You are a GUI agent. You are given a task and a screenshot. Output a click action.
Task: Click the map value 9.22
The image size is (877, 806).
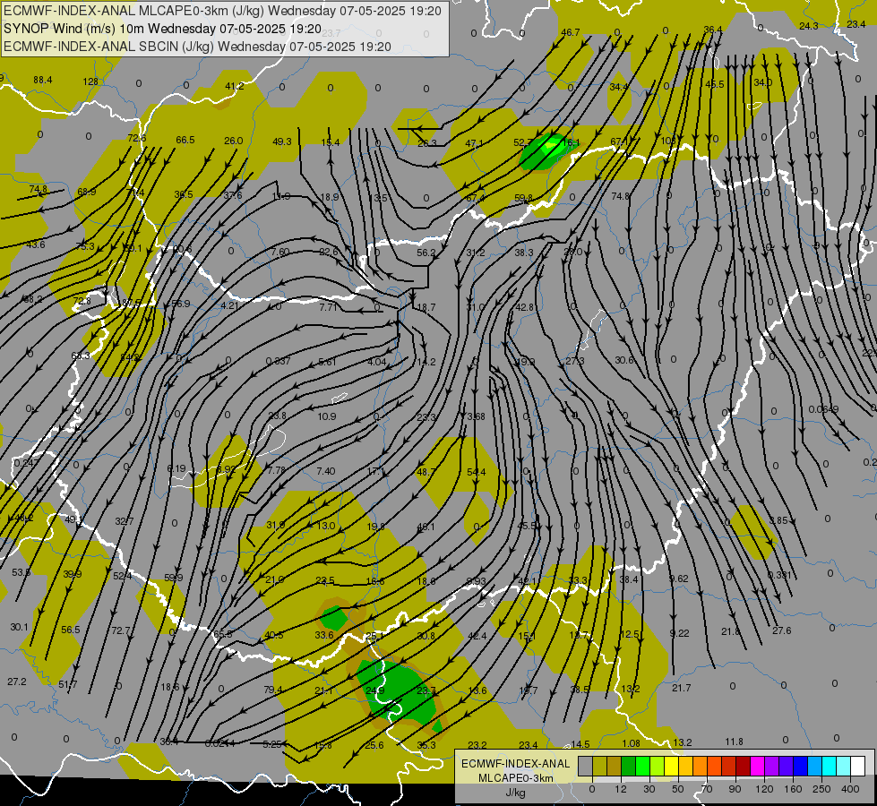(679, 633)
